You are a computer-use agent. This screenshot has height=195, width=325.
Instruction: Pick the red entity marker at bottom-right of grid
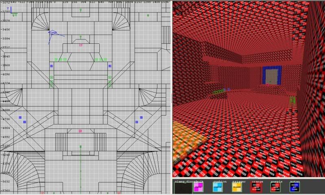coord(121,193)
